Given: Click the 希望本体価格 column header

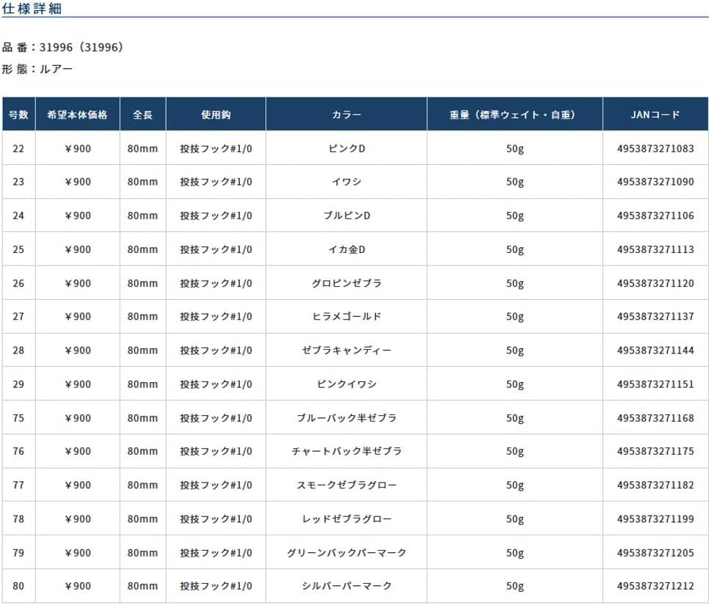Looking at the screenshot, I should (78, 114).
